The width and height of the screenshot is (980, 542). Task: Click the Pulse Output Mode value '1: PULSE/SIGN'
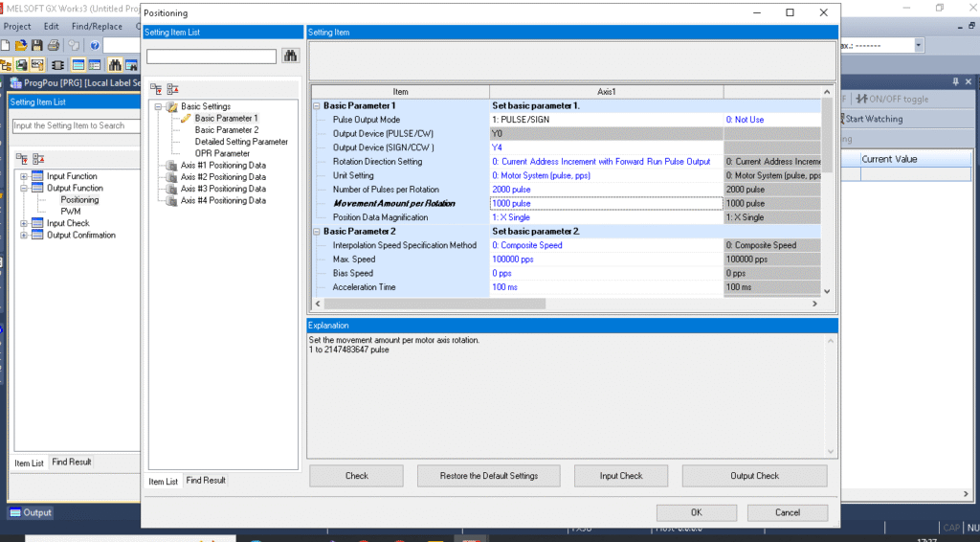tap(606, 120)
